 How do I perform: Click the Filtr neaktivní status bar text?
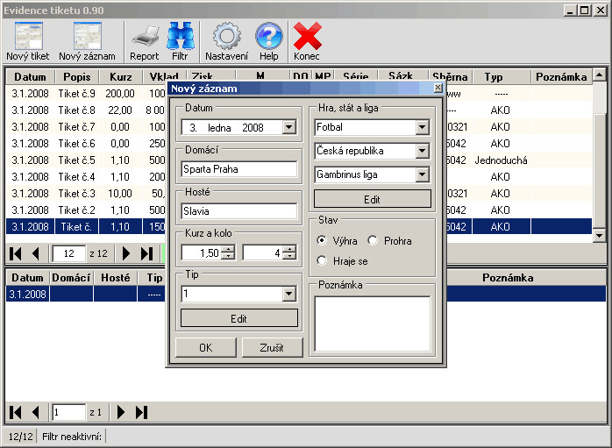click(x=72, y=437)
